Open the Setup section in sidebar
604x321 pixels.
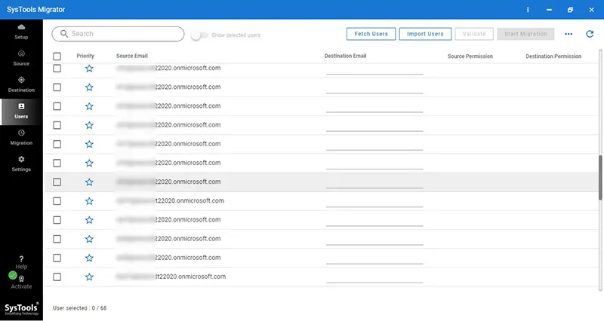coord(21,32)
